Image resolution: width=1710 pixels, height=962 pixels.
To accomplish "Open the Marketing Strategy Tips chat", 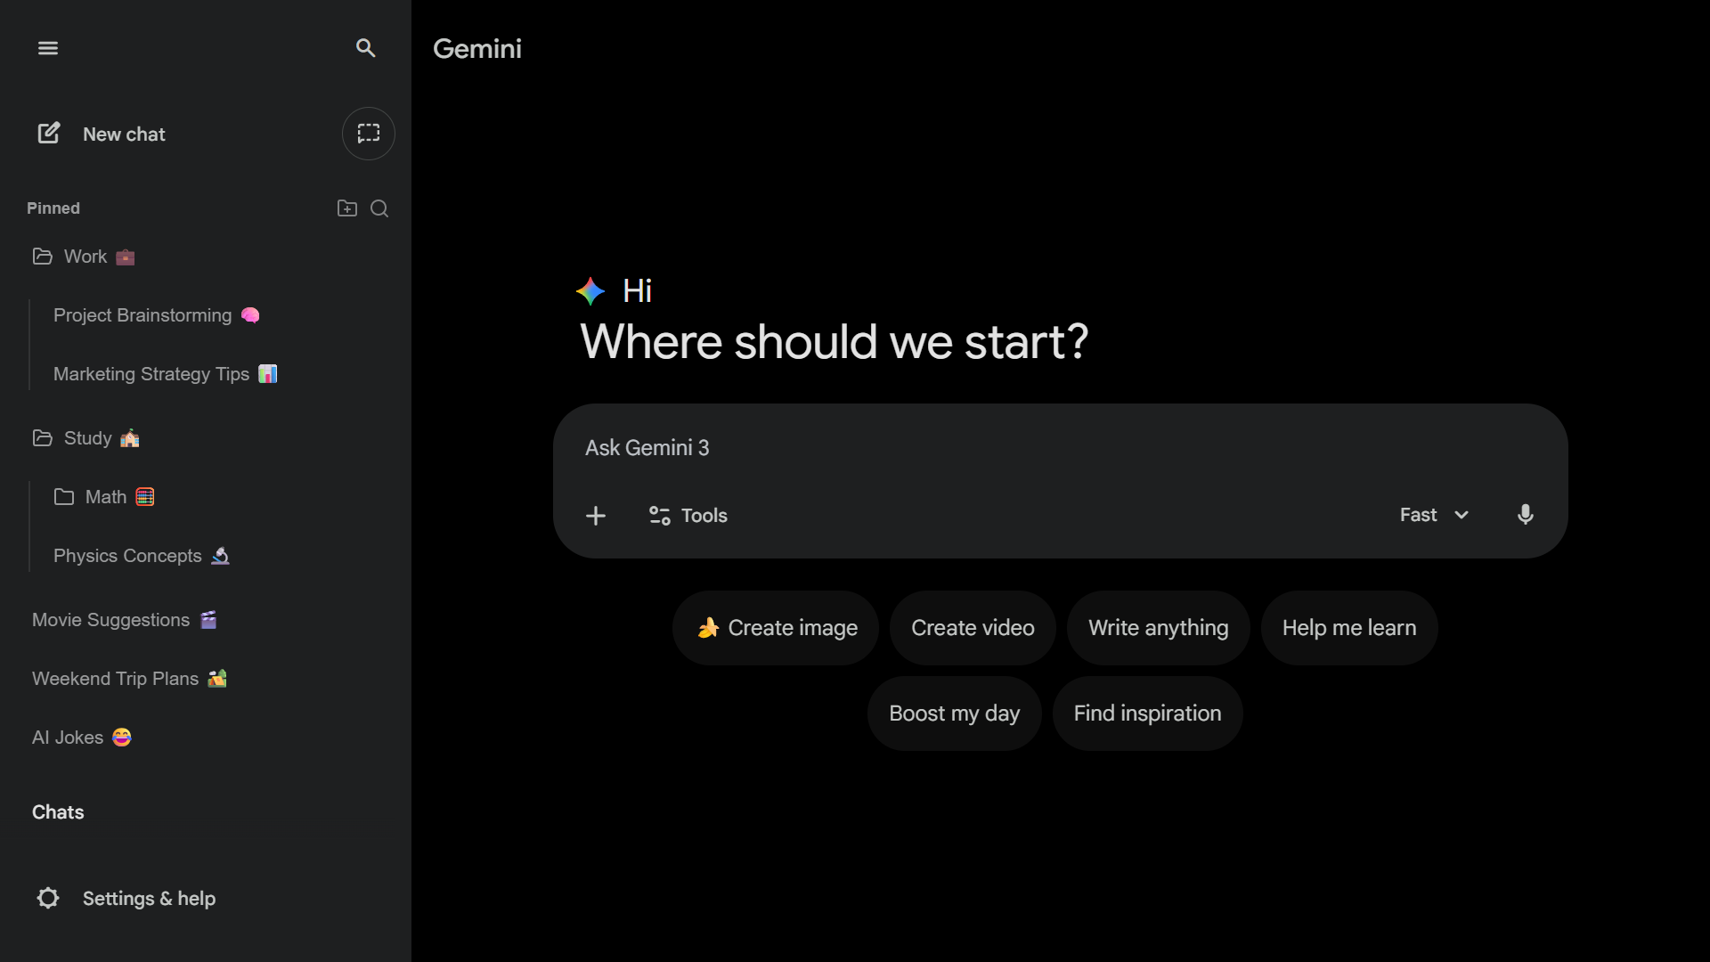I will pos(166,374).
